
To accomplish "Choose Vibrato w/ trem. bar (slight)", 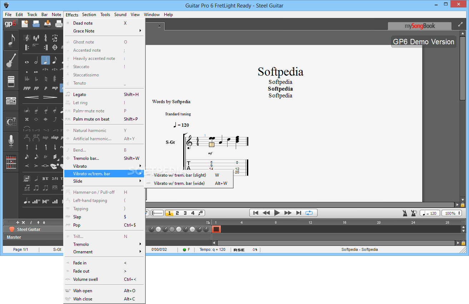I will [x=189, y=175].
